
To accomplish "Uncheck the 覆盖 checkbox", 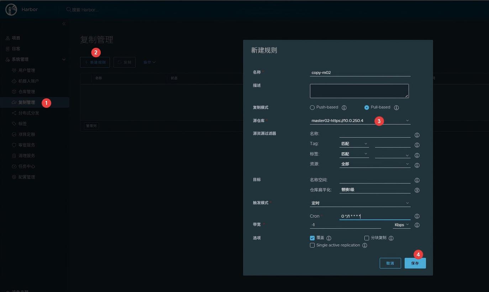I will pos(312,238).
